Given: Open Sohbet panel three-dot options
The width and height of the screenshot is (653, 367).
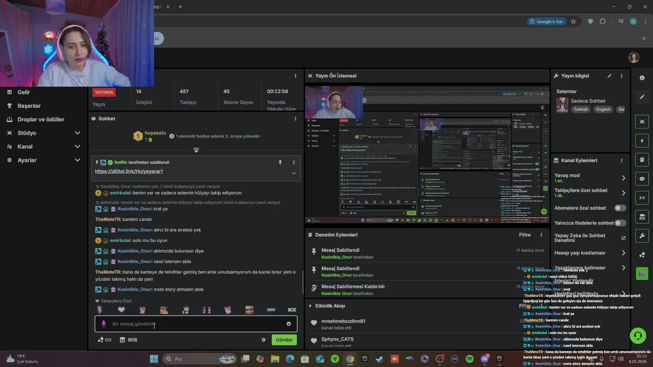Looking at the screenshot, I should [x=295, y=119].
